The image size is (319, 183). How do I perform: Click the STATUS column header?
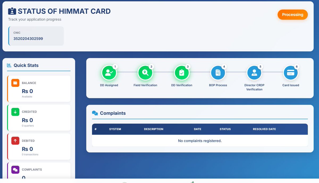225,129
